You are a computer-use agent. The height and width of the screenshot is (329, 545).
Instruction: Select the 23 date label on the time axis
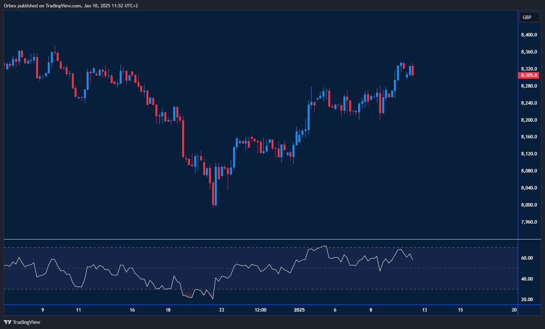tap(221, 310)
